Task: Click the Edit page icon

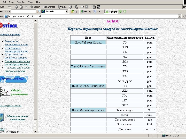Action: coord(87,7)
